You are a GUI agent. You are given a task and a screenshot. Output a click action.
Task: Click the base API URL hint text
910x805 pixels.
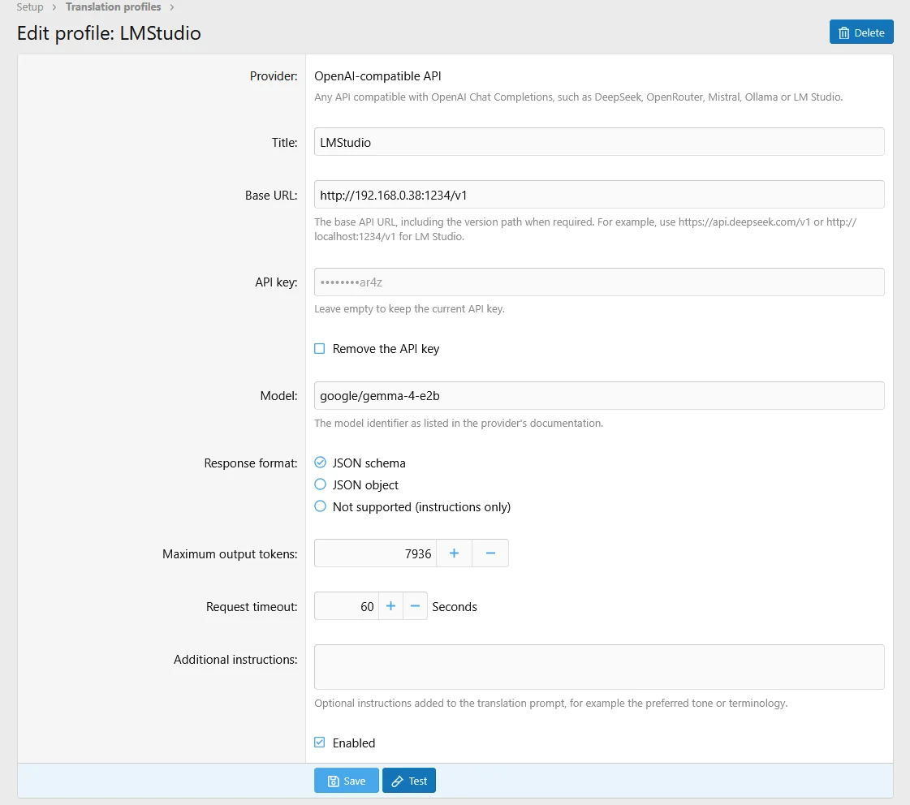(x=585, y=229)
